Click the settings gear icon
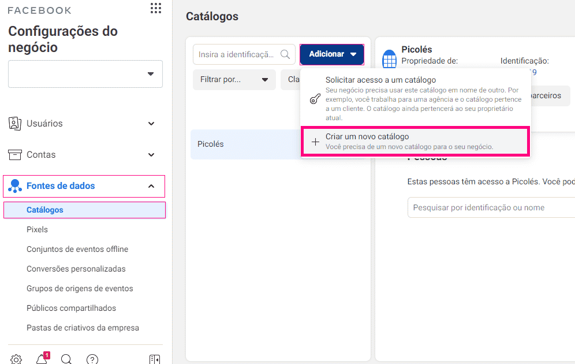 [x=16, y=359]
